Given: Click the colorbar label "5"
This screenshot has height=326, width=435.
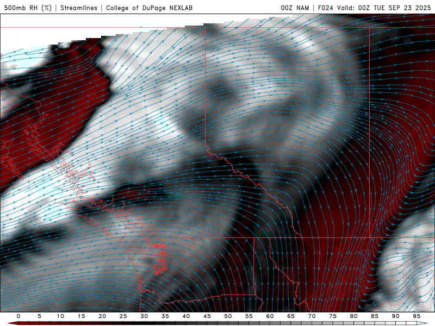Looking at the screenshot, I should coord(39,316).
